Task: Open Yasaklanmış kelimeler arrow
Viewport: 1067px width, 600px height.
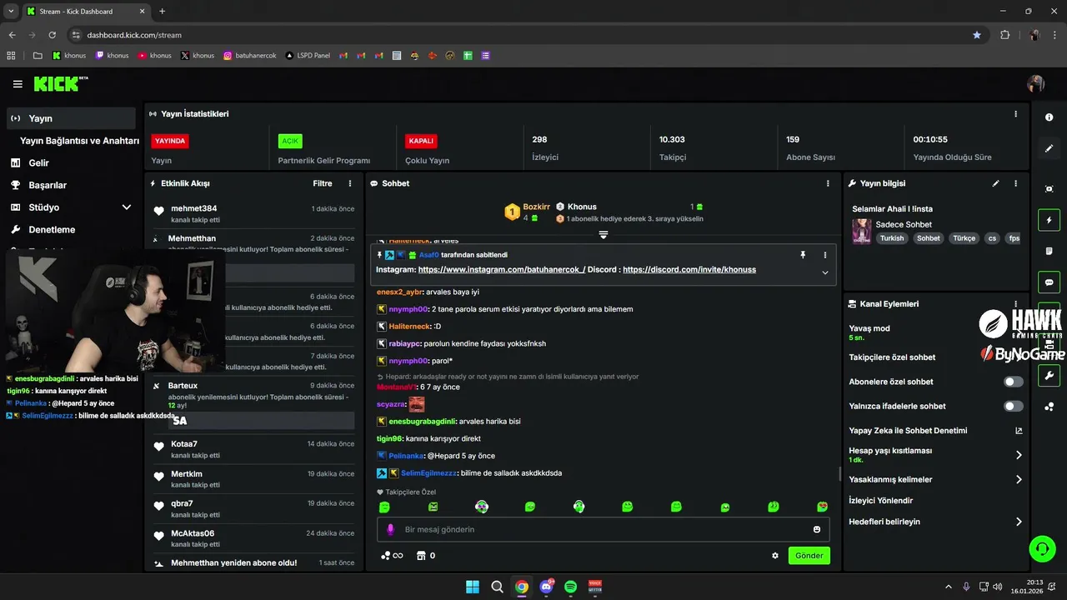Action: click(1019, 480)
